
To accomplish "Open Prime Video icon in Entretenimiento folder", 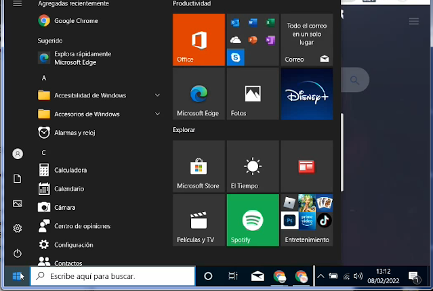I will (307, 221).
